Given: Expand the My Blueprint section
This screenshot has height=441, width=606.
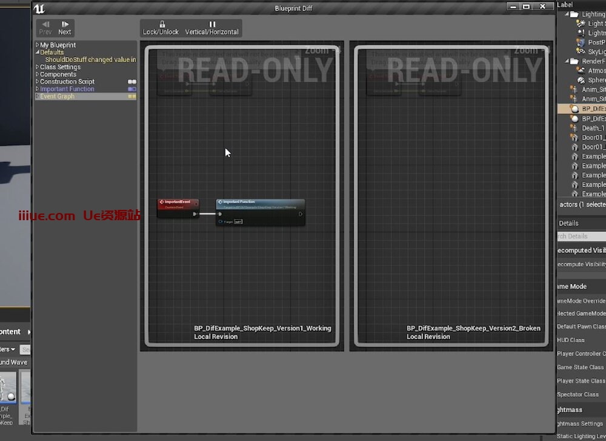Looking at the screenshot, I should pyautogui.click(x=36, y=44).
